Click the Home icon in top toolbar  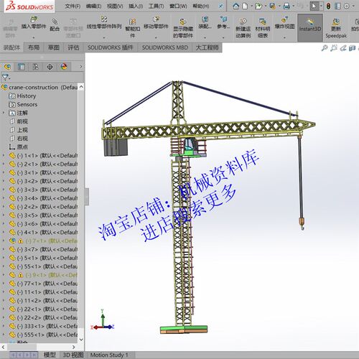(x=236, y=6)
